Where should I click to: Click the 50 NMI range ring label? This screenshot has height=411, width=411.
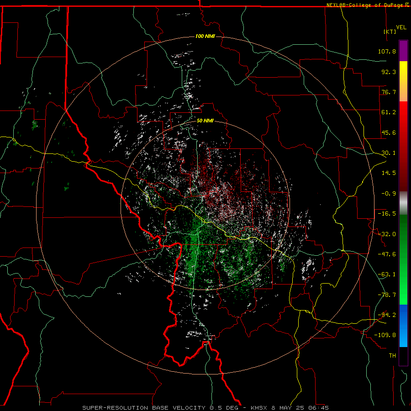click(205, 121)
